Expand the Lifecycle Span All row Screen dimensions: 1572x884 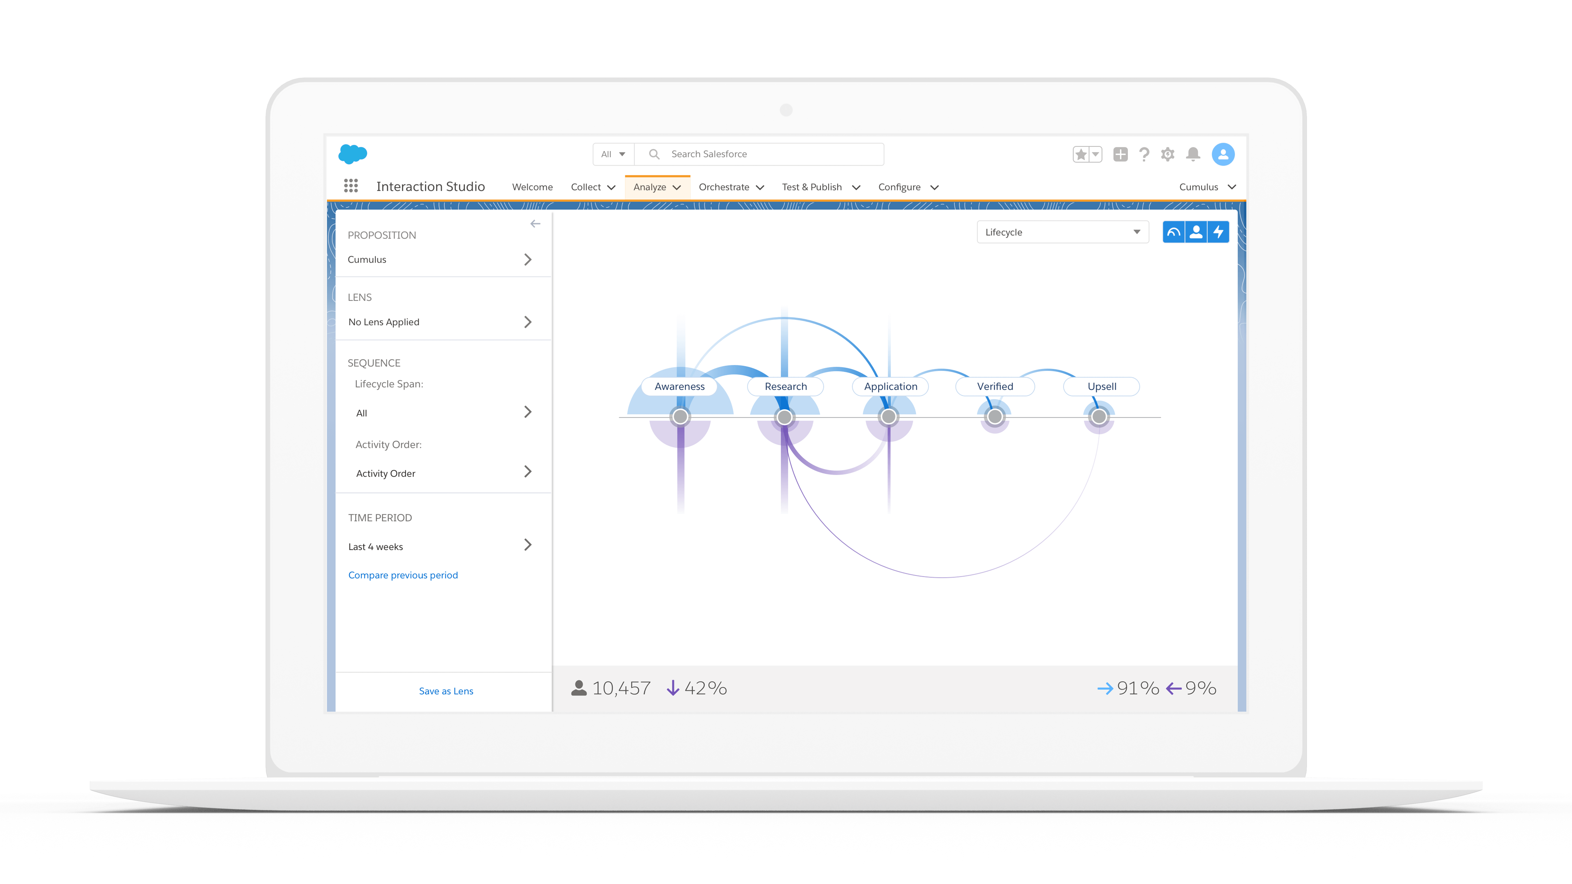point(443,413)
